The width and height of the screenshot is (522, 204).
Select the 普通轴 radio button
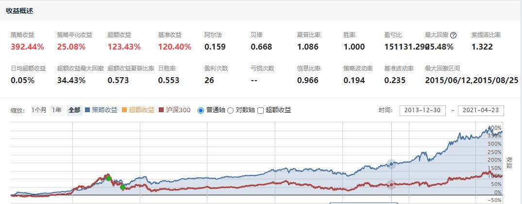click(x=201, y=110)
